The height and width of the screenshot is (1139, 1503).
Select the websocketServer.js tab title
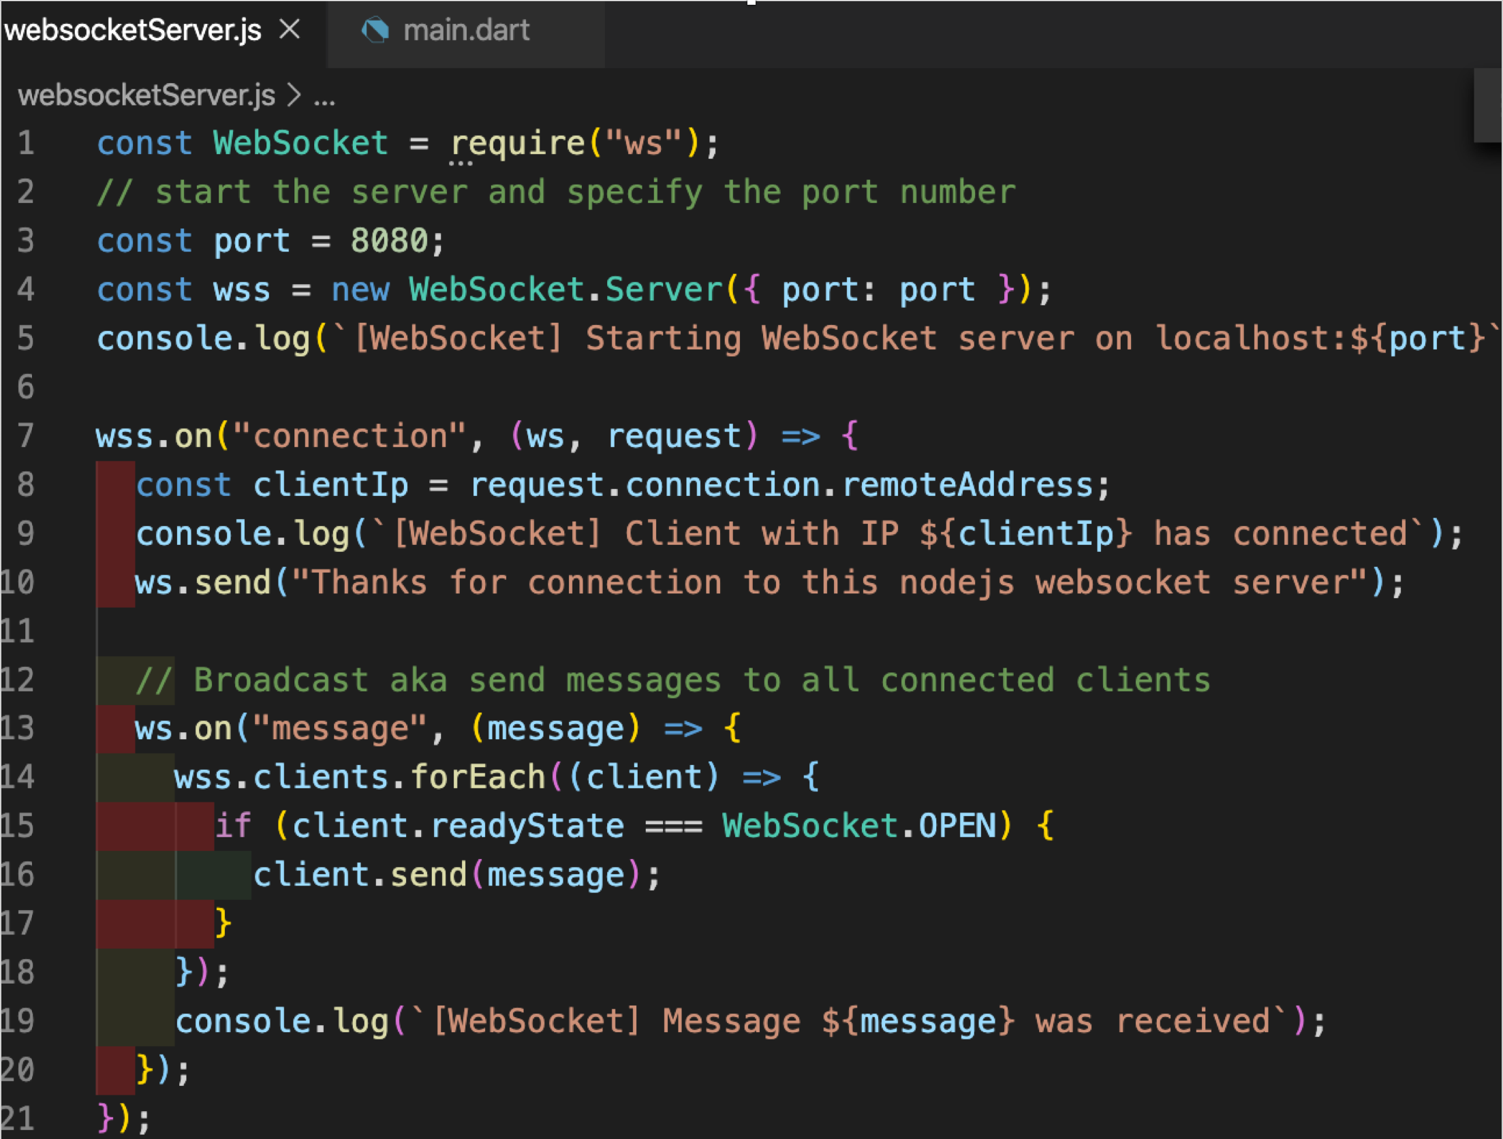[133, 31]
